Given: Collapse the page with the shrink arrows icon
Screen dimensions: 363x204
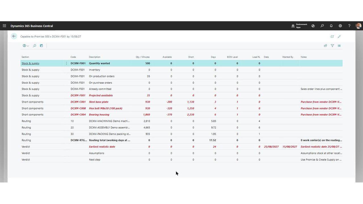Looking at the screenshot, I should 339,37.
